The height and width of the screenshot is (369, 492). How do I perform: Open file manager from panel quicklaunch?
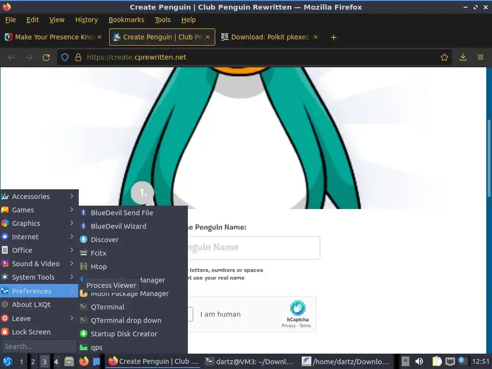pyautogui.click(x=69, y=361)
